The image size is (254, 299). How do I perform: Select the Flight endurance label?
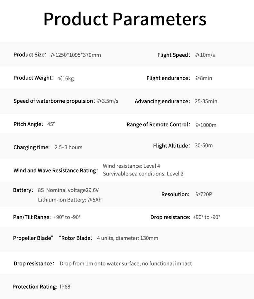tap(167, 78)
